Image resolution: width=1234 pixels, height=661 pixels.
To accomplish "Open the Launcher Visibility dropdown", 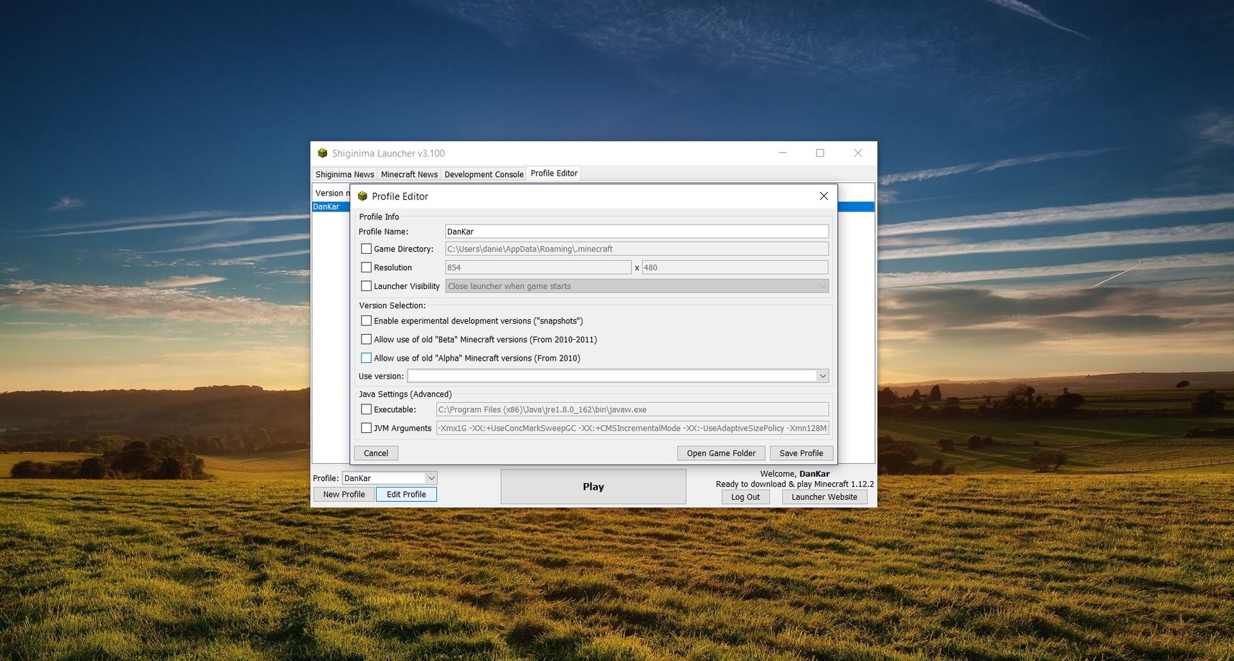I will point(637,286).
